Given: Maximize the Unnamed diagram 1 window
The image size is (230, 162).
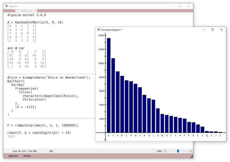Looking at the screenshot, I should pyautogui.click(x=212, y=30).
